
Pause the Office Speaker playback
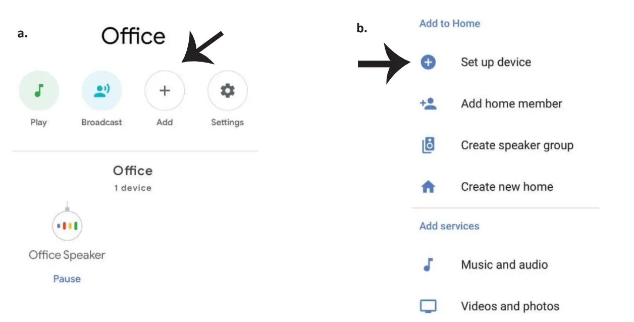click(x=66, y=279)
